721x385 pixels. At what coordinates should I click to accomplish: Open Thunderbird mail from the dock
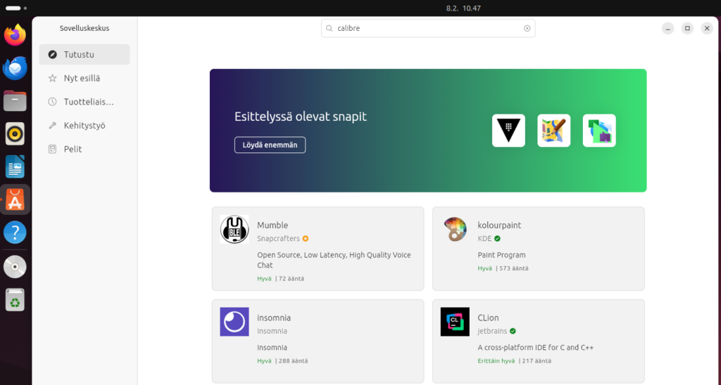pyautogui.click(x=15, y=68)
